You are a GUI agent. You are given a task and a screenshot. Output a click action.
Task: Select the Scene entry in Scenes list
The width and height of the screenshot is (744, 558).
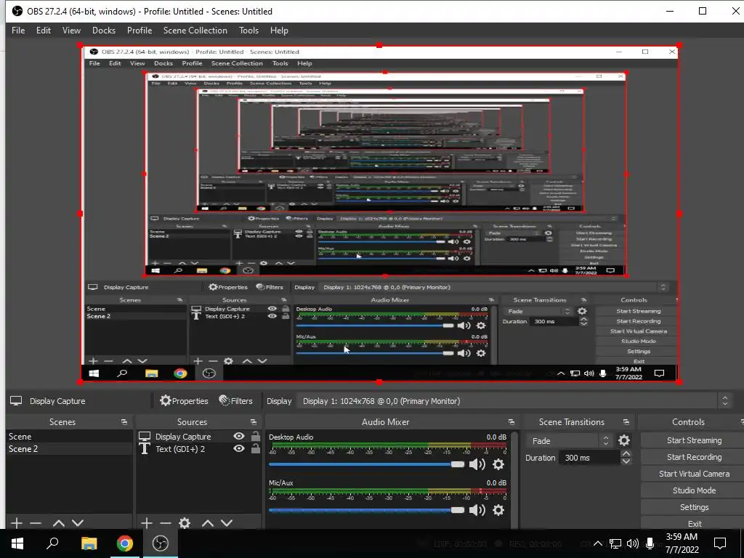click(69, 437)
